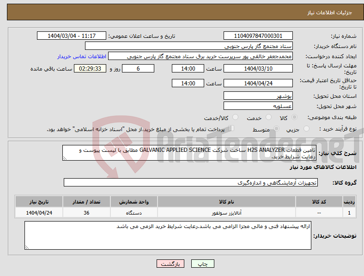This screenshot has height=276, width=364.
Task: Click the quantity cell 36
Action: point(86,213)
